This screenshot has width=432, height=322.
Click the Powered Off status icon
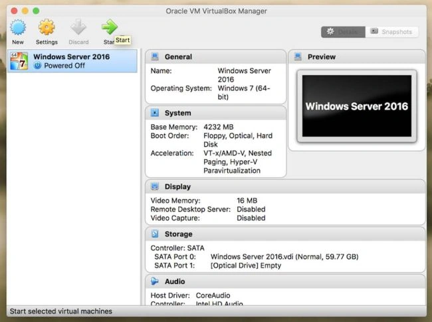point(37,66)
